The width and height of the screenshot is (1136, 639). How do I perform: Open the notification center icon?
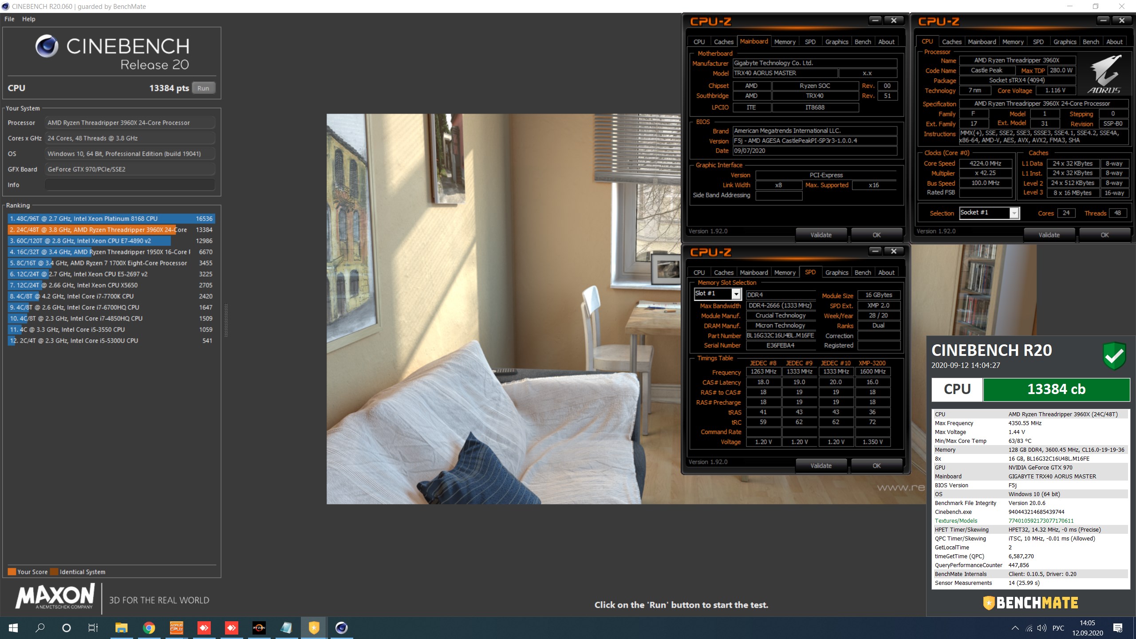pos(1118,628)
